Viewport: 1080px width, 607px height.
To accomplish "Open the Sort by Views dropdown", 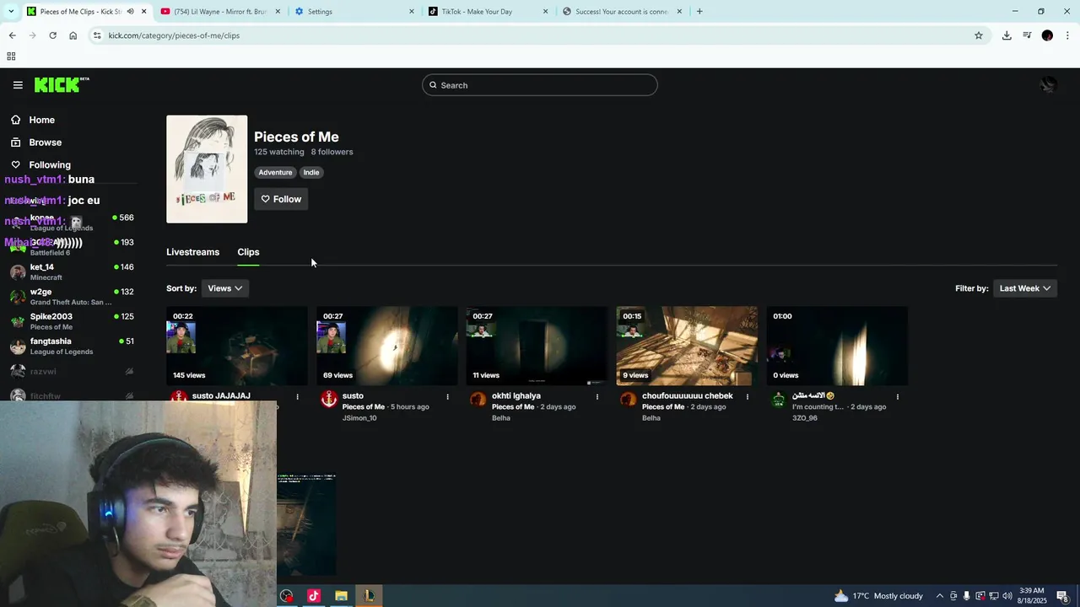I will 224,288.
